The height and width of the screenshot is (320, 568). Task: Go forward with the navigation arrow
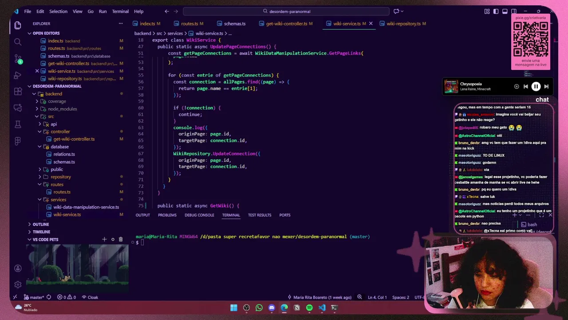[x=177, y=12]
